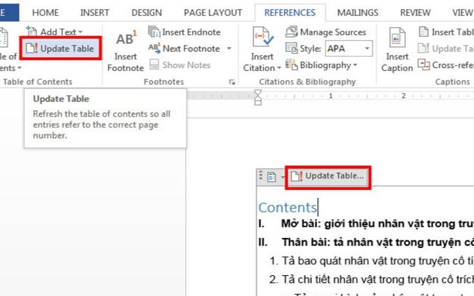
Task: Switch to the PAGE LAYOUT tab
Action: coord(213,12)
